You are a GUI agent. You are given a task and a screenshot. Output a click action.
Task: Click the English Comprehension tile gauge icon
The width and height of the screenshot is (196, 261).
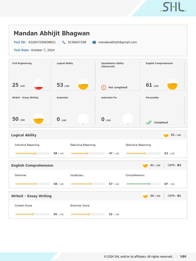pyautogui.click(x=172, y=85)
